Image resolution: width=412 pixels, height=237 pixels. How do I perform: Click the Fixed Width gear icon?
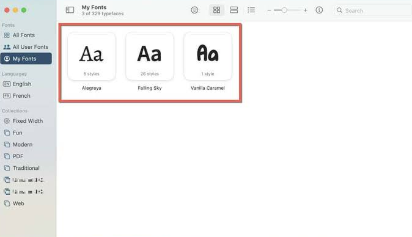[7, 121]
